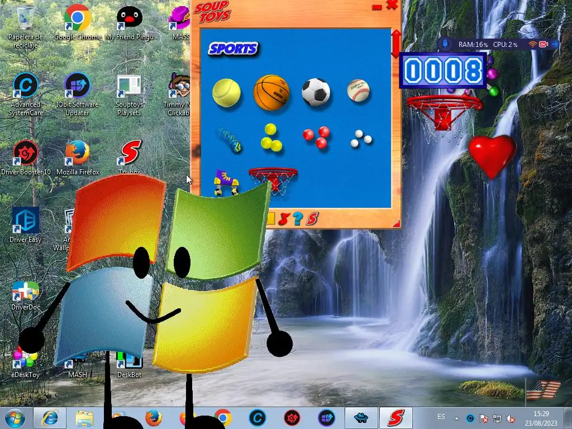Open network icon in system tray

[x=497, y=418]
